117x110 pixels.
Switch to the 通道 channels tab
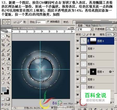(88, 26)
